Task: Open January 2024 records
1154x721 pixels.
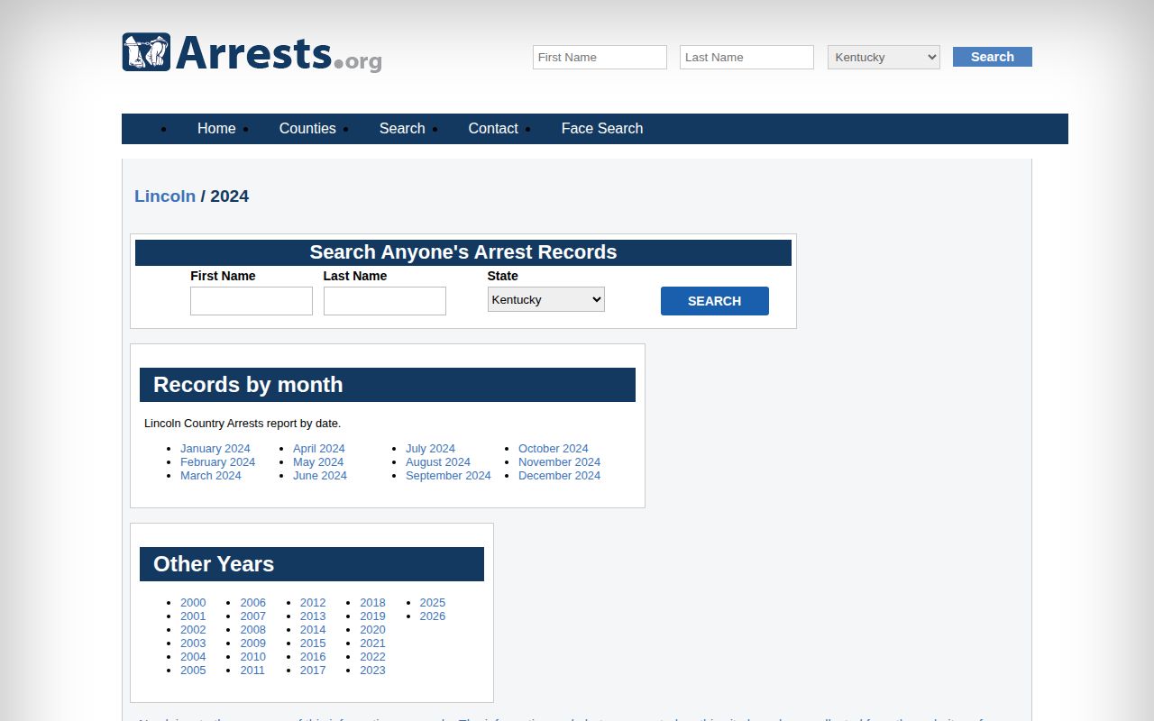Action: (215, 448)
